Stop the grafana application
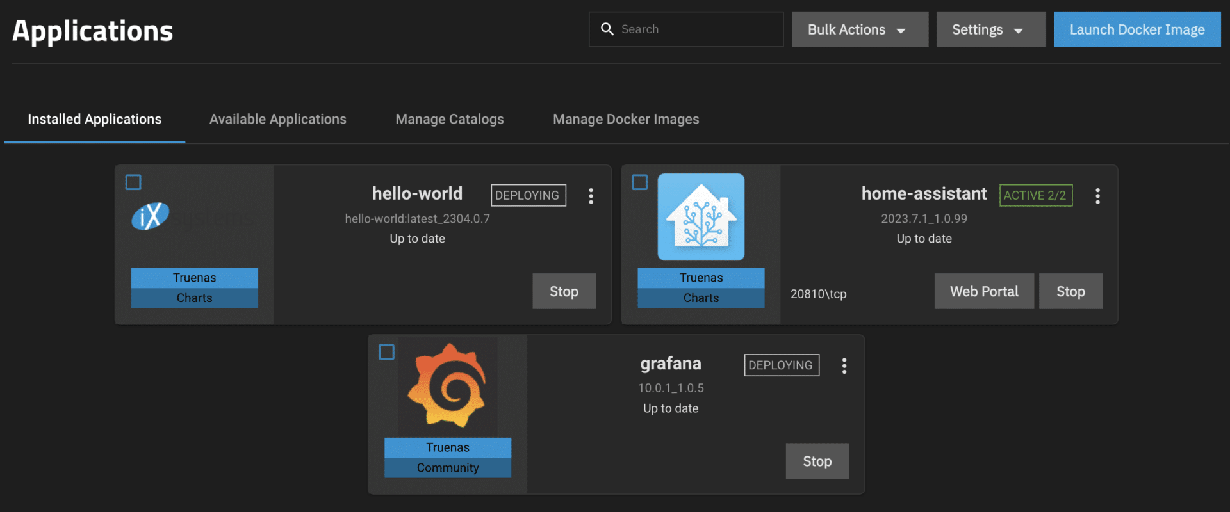The height and width of the screenshot is (512, 1230). point(817,461)
